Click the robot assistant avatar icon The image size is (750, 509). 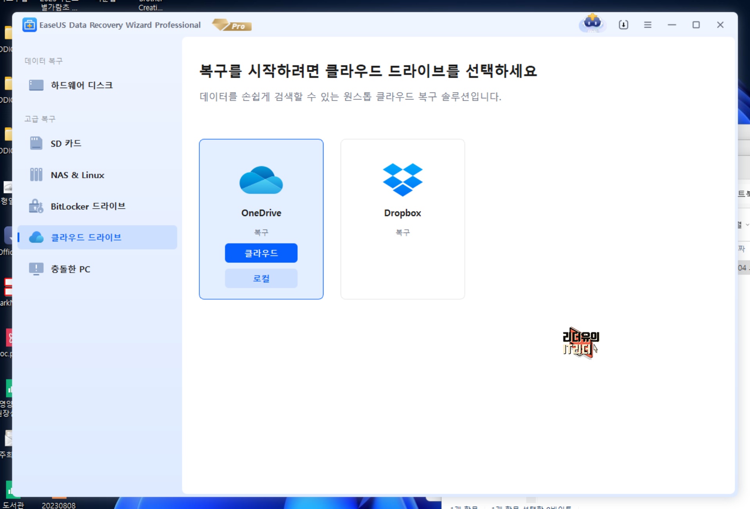(592, 24)
